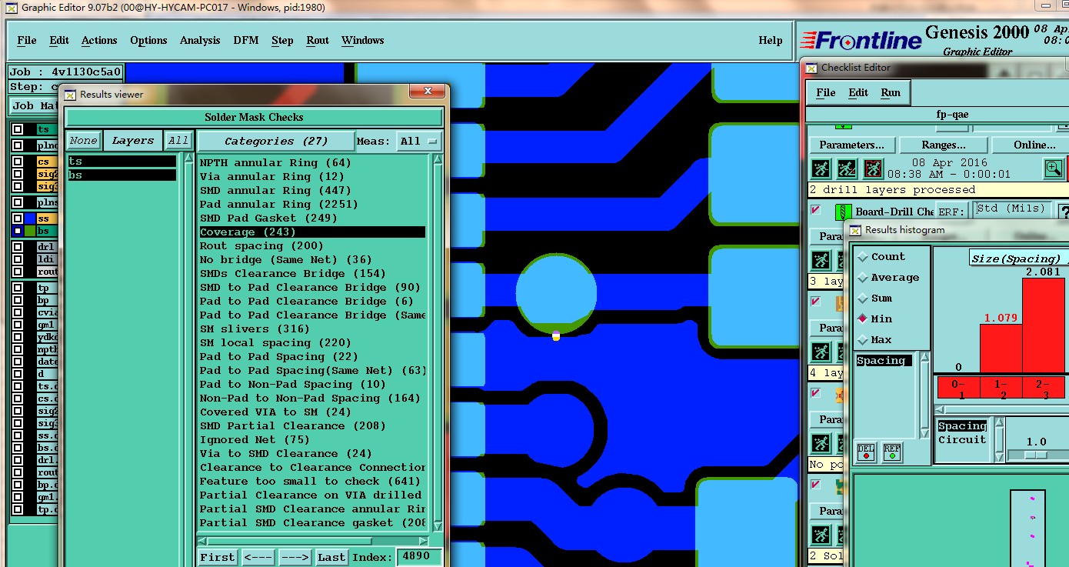Toggle the bs layer checkbox

pos(18,231)
